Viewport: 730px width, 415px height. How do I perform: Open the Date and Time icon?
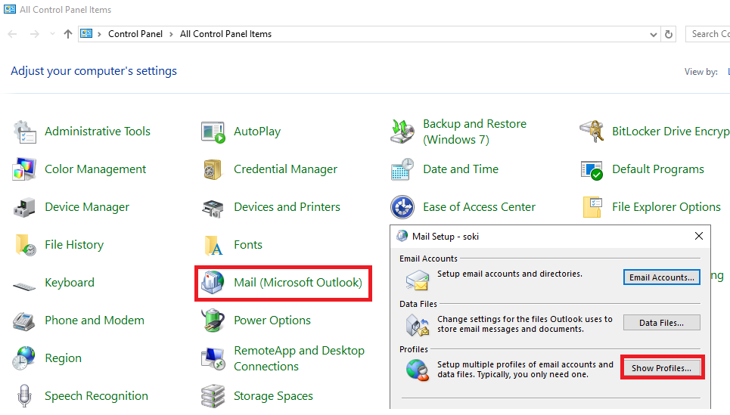click(402, 169)
